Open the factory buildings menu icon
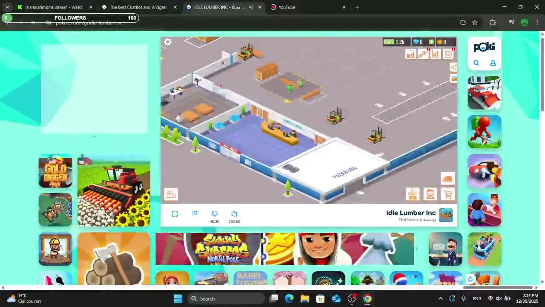The height and width of the screenshot is (307, 545). 410,54
